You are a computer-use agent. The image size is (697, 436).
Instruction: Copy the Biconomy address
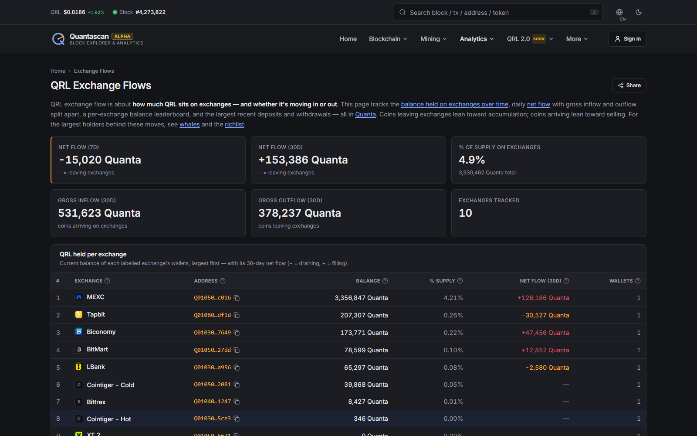(237, 333)
